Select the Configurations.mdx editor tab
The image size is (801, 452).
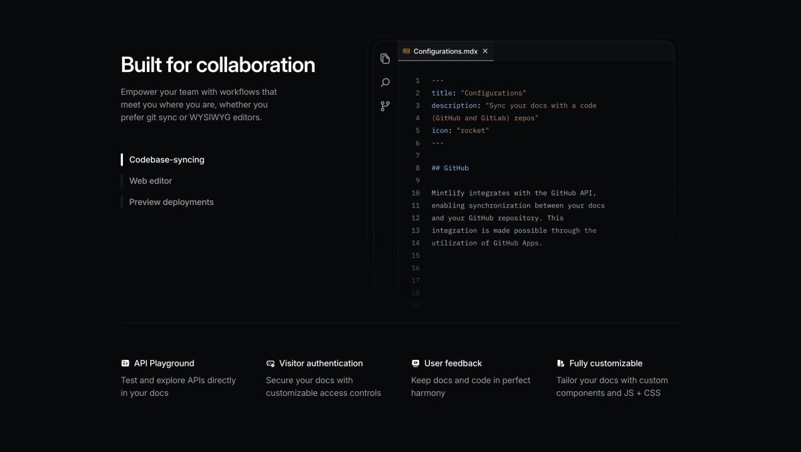(446, 51)
